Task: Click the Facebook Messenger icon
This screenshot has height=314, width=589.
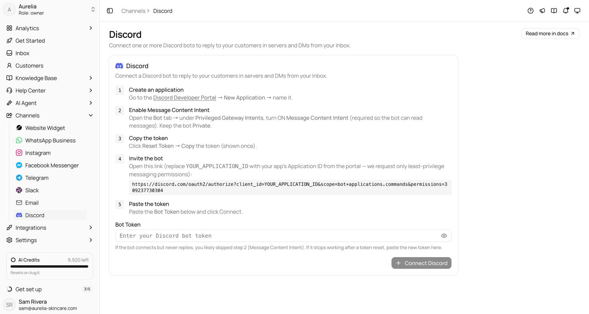Action: (x=19, y=165)
